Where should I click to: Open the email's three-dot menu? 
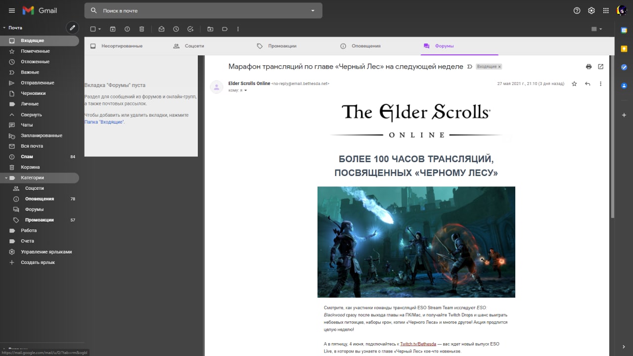coord(600,84)
